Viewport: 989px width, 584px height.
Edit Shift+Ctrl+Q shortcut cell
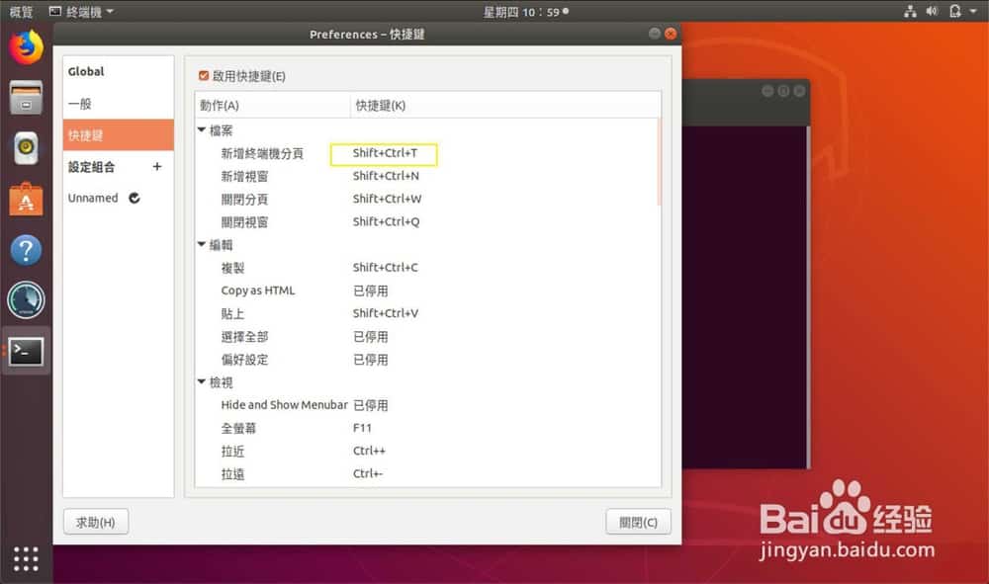coord(386,221)
